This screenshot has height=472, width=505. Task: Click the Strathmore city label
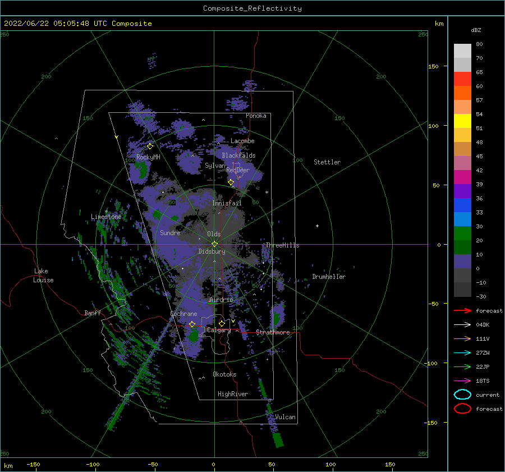(273, 332)
